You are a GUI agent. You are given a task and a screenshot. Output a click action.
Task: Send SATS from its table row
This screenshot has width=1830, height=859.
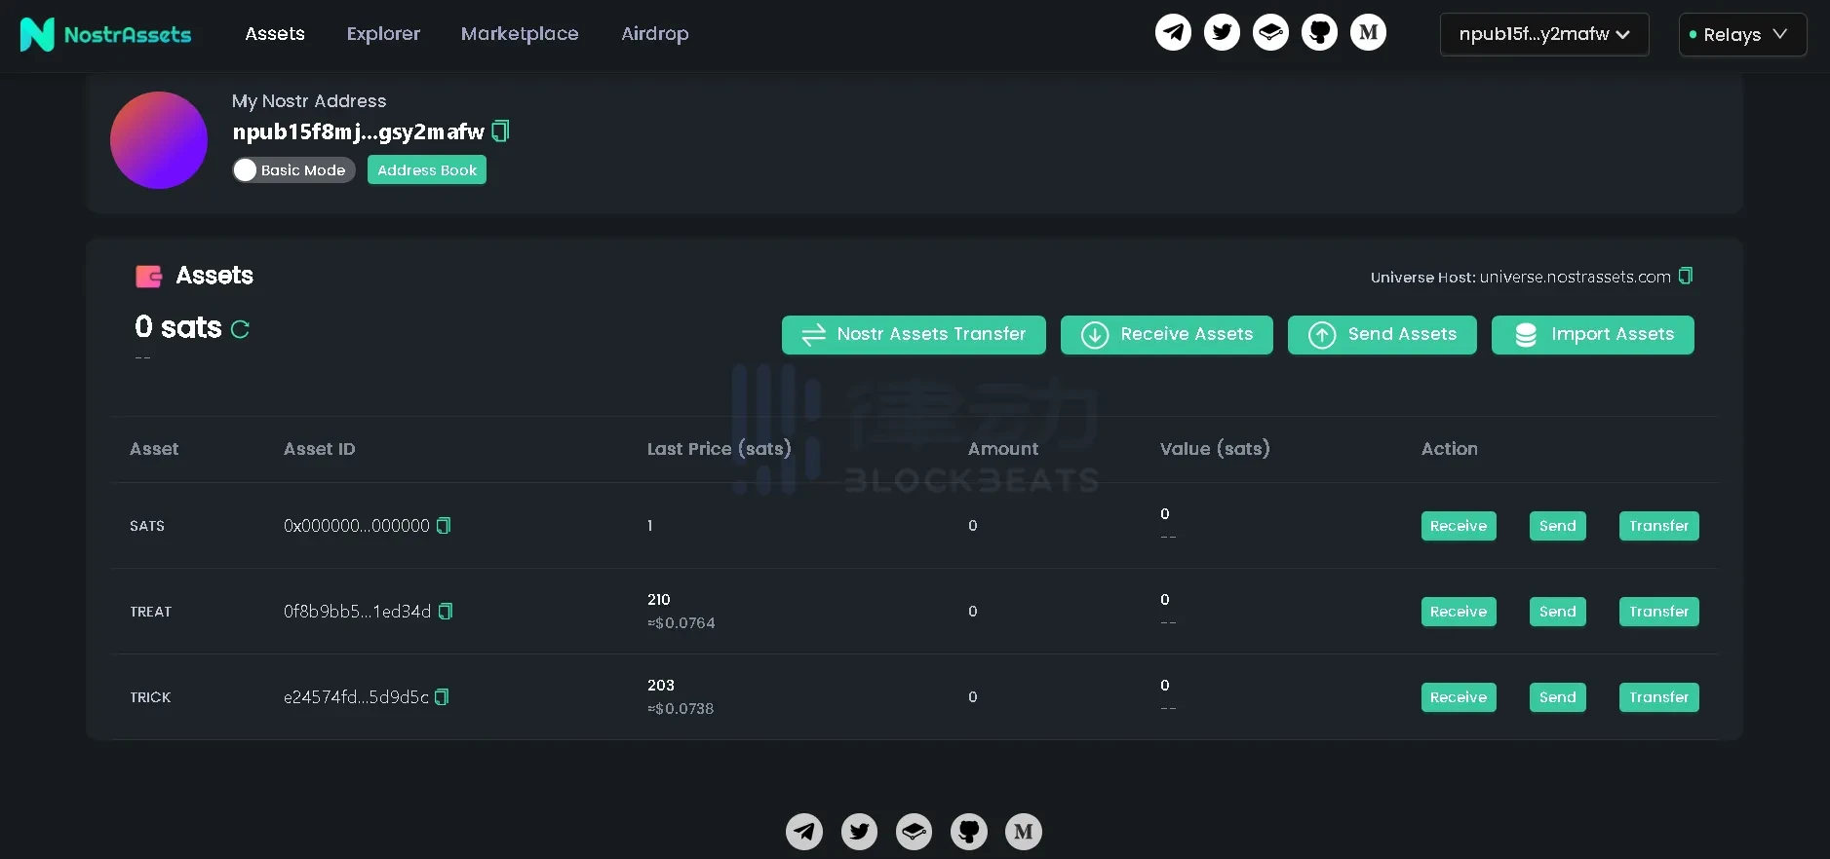coord(1558,526)
